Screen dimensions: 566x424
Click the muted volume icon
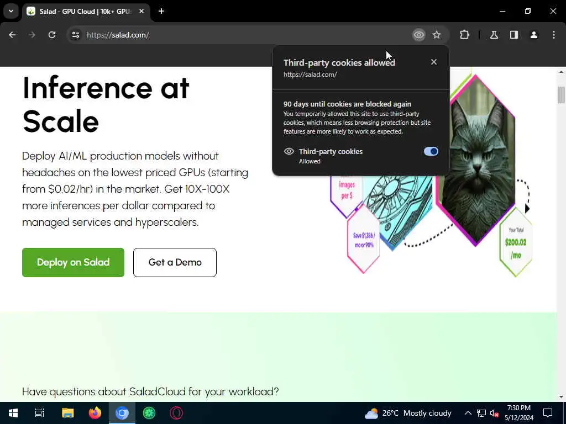pos(494,413)
